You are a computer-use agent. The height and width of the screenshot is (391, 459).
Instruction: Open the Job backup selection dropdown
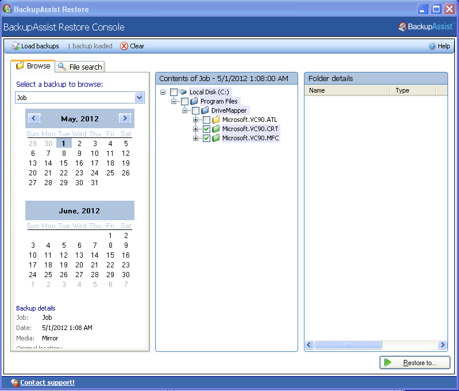point(139,98)
